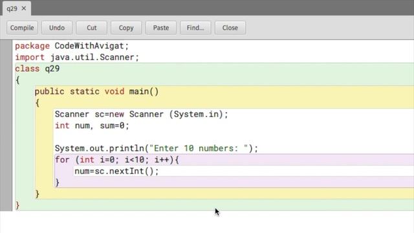Click the public static void main() line
Image resolution: width=414 pixels, height=233 pixels.
click(96, 92)
